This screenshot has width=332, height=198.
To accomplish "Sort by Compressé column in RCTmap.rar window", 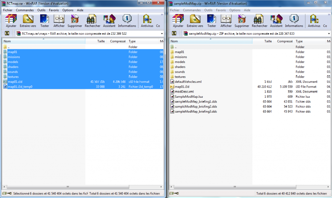I will (x=116, y=41).
